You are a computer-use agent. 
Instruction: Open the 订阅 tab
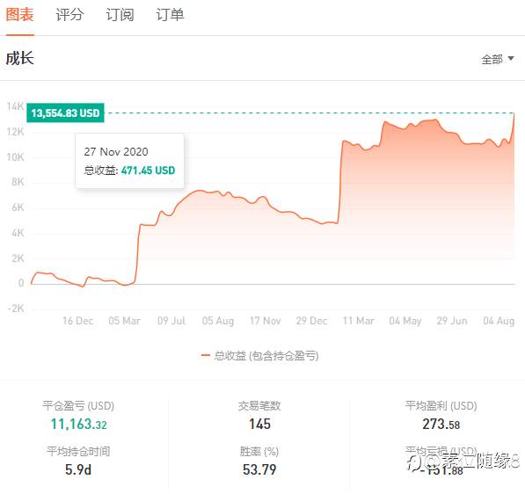pyautogui.click(x=120, y=15)
